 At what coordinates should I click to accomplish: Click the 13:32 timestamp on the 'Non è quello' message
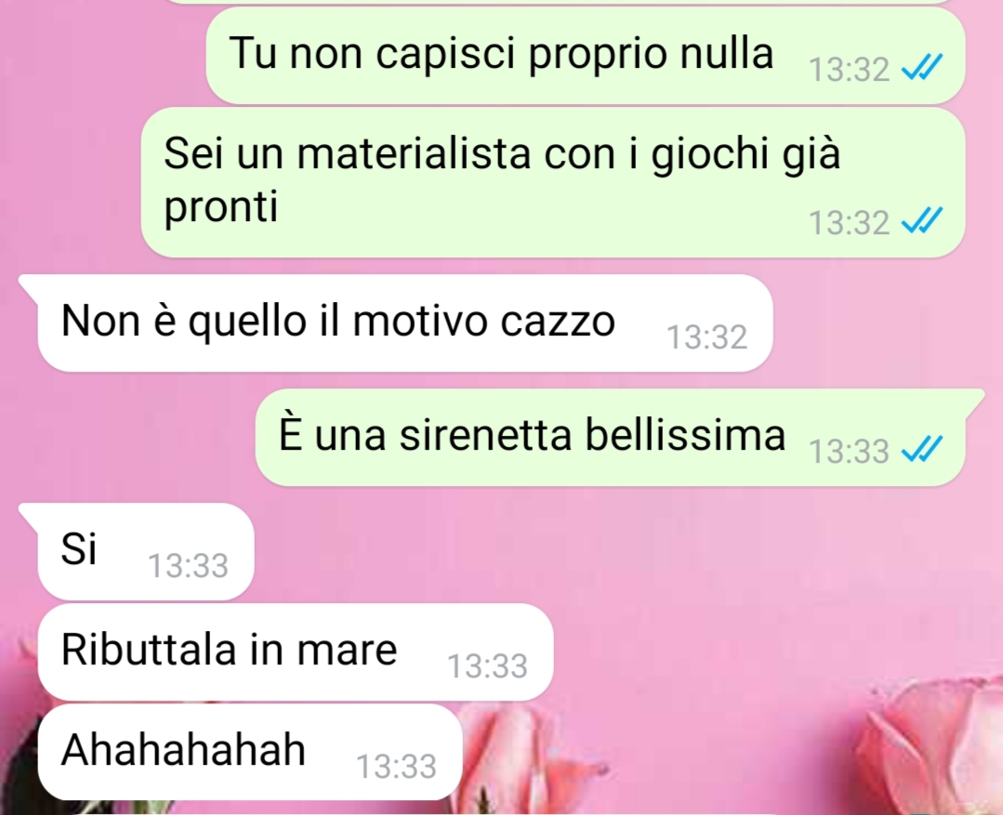coord(706,337)
